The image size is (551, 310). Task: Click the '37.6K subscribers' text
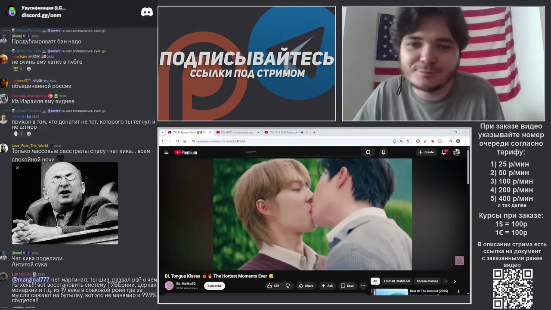(187, 288)
